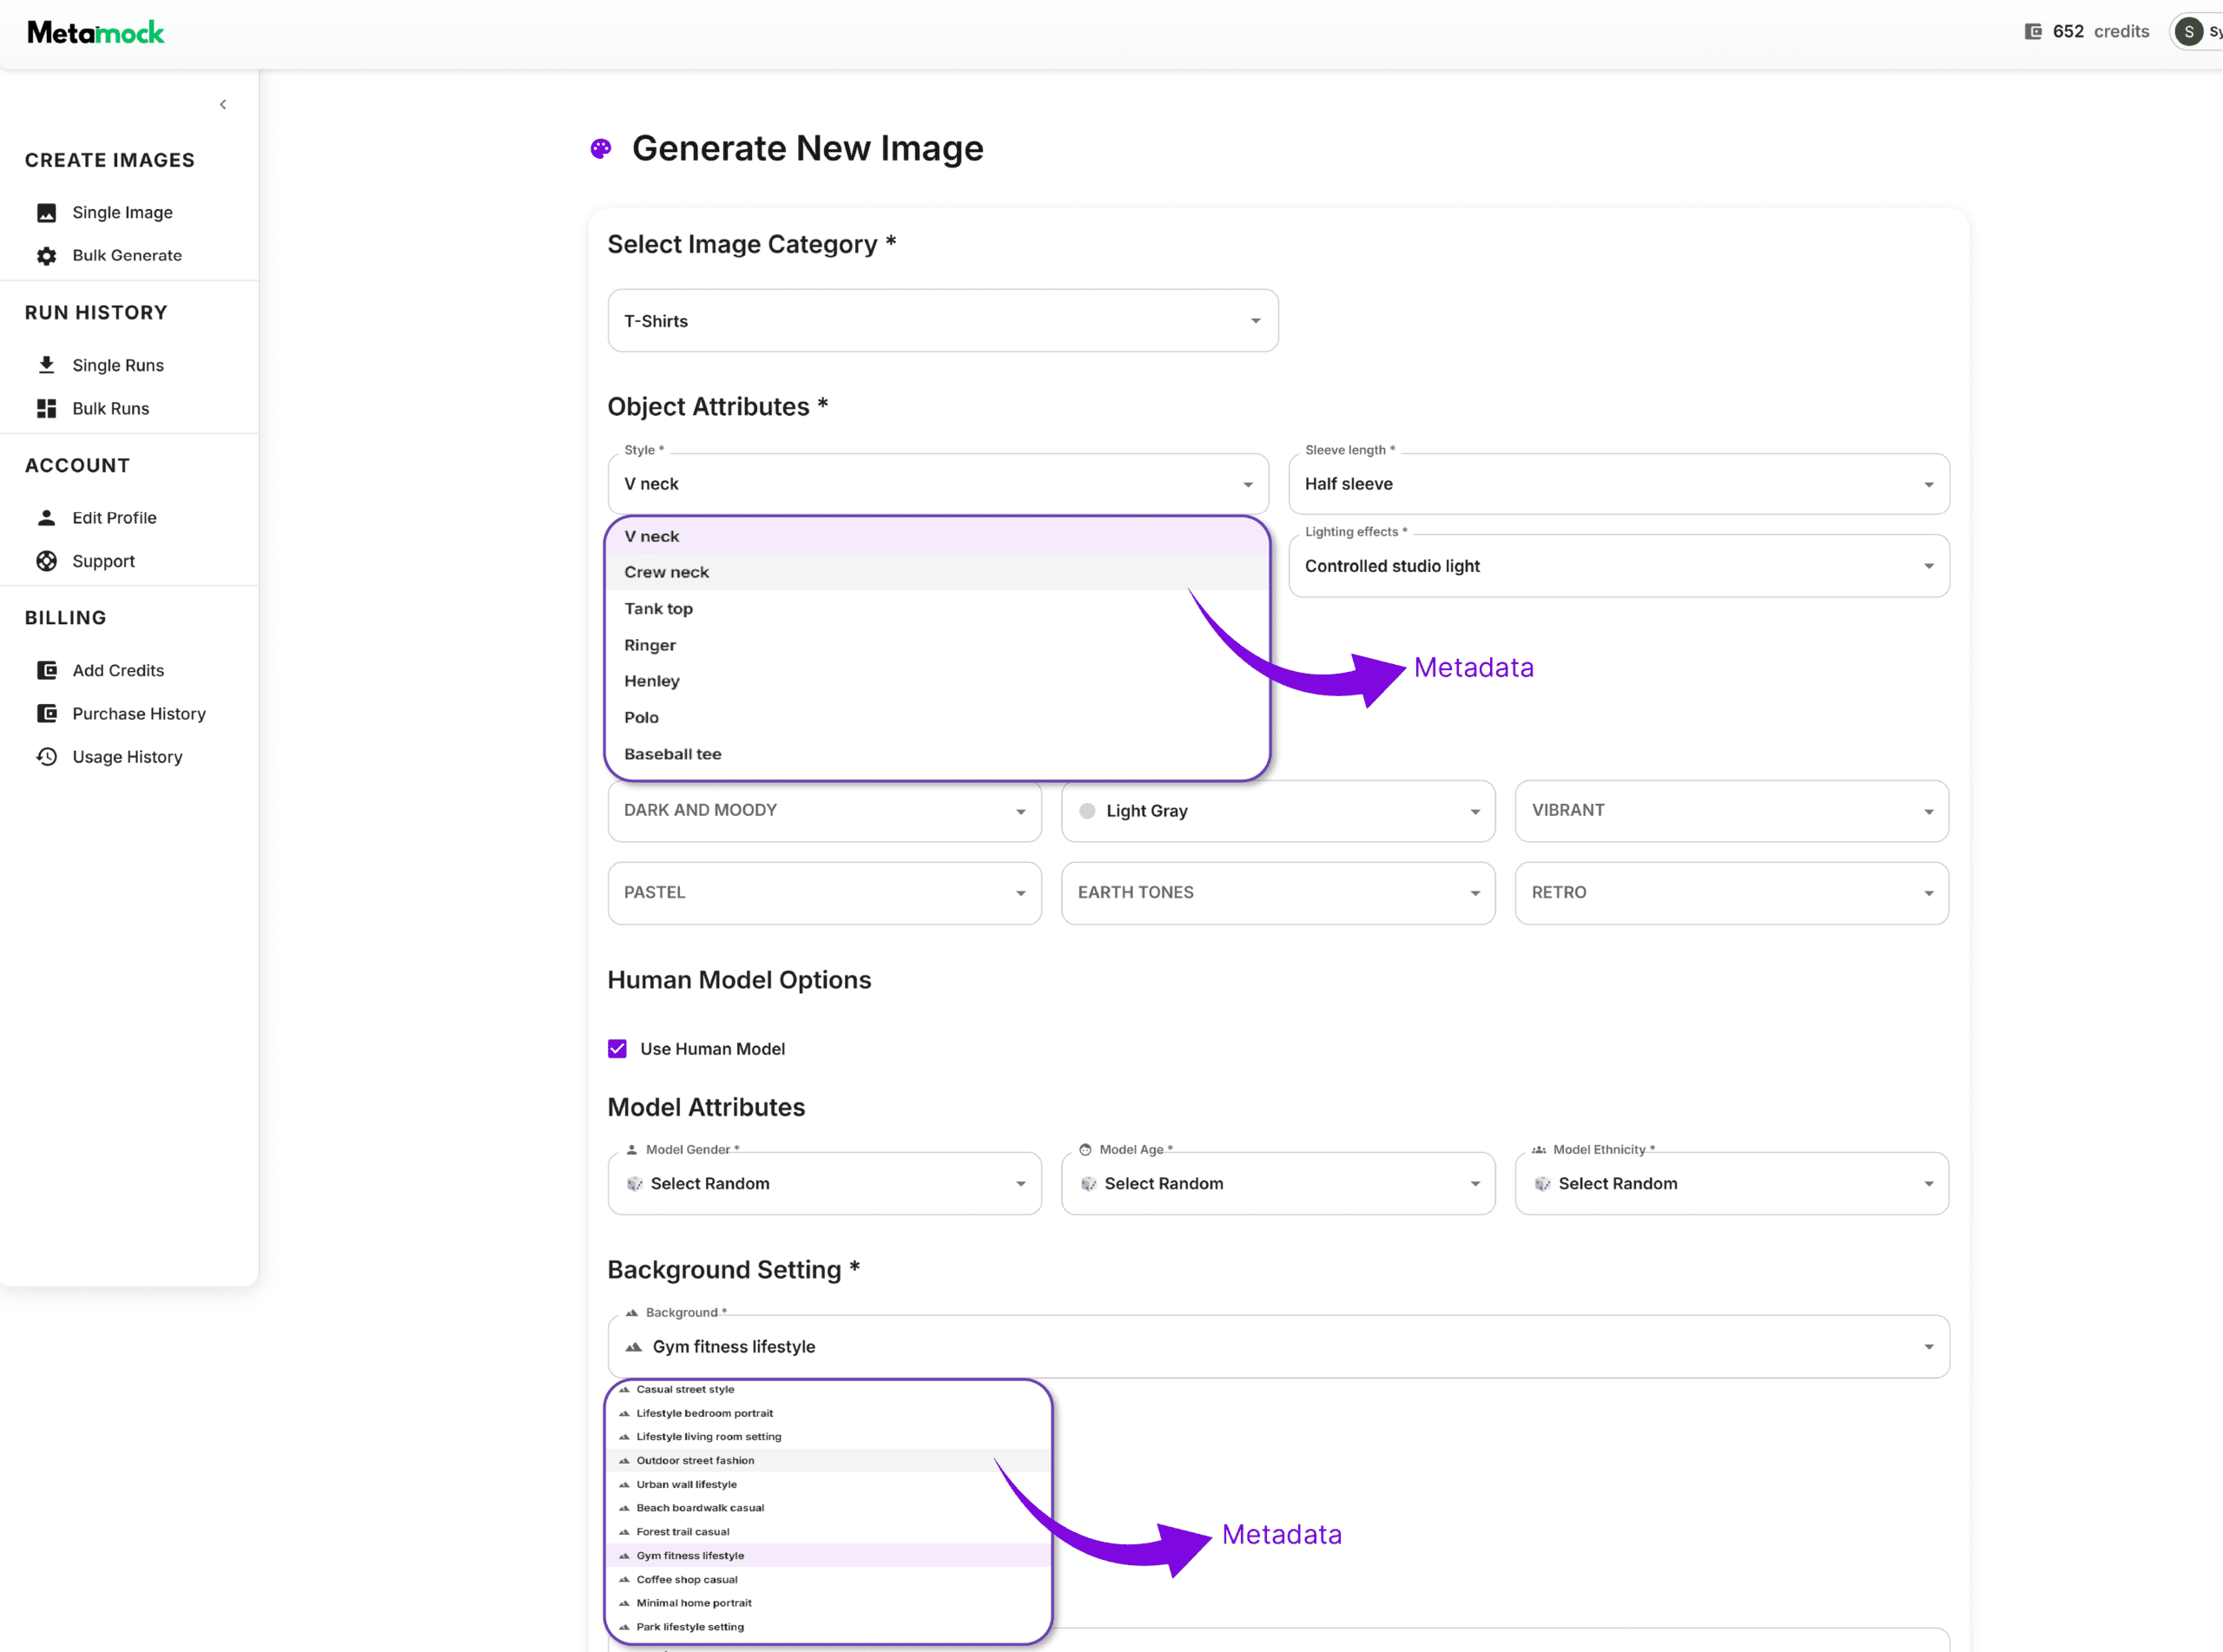Click the Usage History clock icon

[46, 757]
